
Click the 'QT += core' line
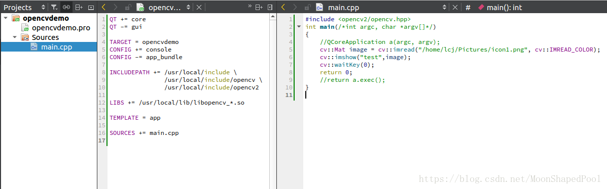coord(127,19)
